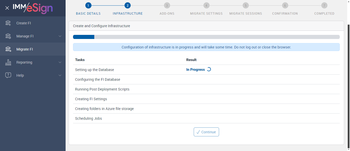Click the Reporting bar chart icon
The width and height of the screenshot is (350, 151).
[8, 62]
